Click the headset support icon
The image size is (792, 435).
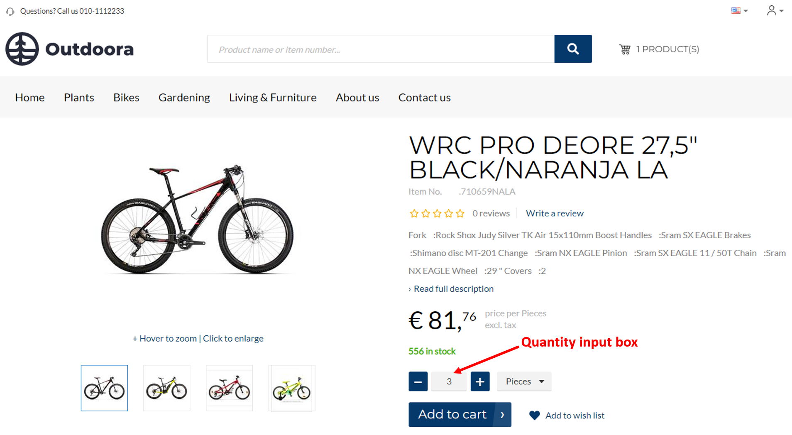click(10, 11)
